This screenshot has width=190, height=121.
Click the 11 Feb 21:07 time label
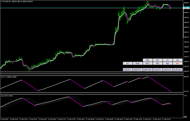point(128,119)
